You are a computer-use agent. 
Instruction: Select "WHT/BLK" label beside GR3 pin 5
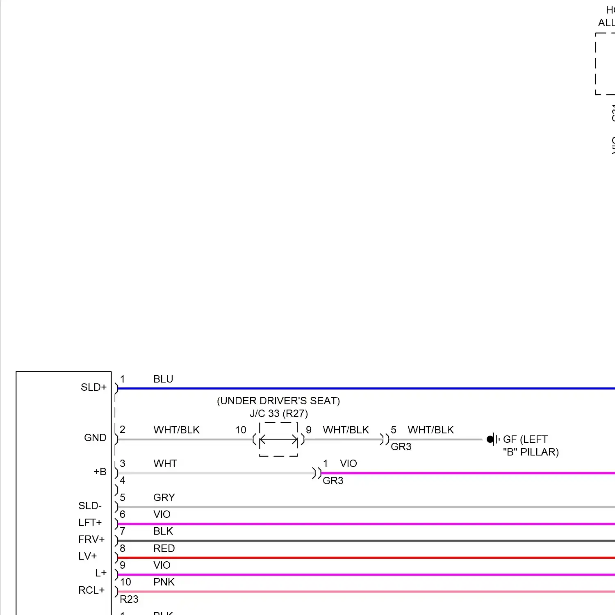pyautogui.click(x=430, y=430)
